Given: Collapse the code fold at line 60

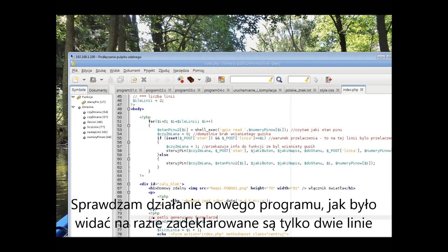Looking at the screenshot, I should [129, 159].
